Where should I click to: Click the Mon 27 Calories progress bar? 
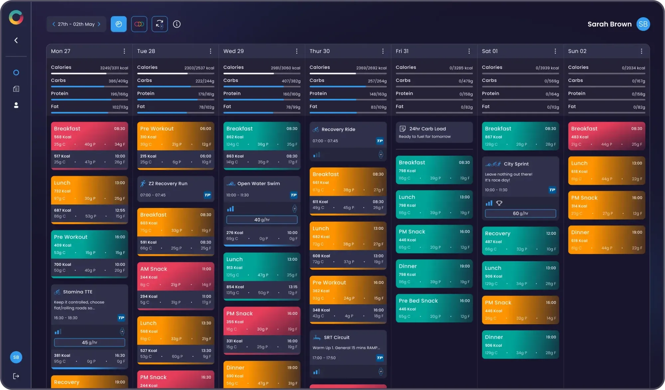pyautogui.click(x=89, y=73)
